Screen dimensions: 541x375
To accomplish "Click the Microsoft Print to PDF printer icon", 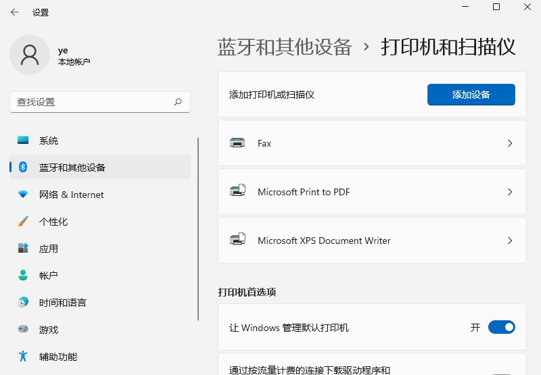I will click(237, 192).
